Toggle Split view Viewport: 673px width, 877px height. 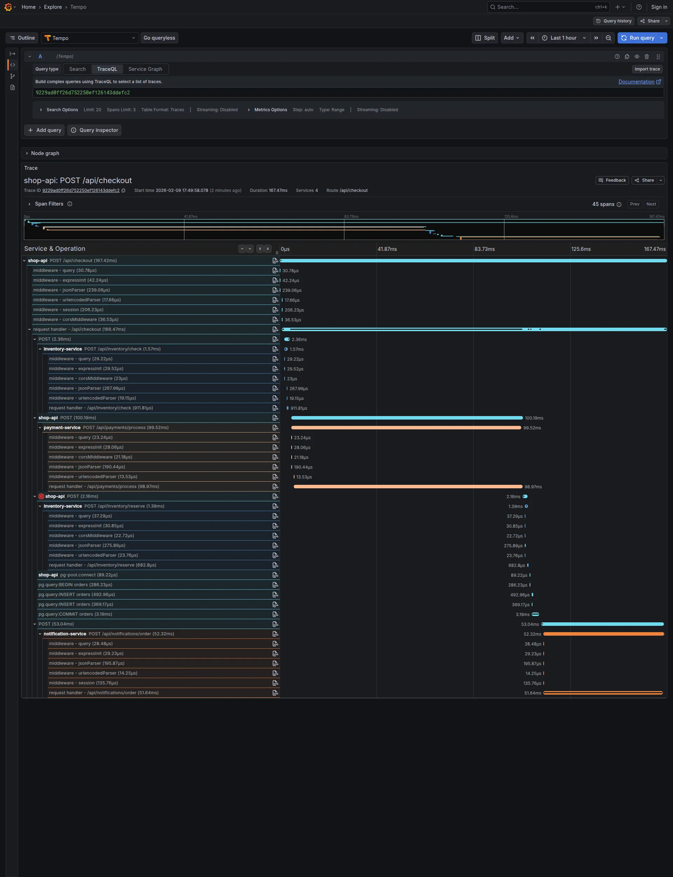click(485, 38)
